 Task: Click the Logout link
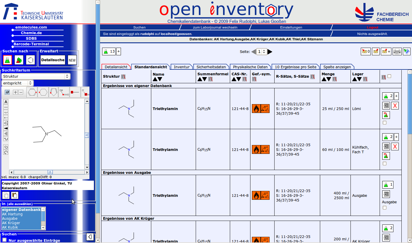point(373,27)
